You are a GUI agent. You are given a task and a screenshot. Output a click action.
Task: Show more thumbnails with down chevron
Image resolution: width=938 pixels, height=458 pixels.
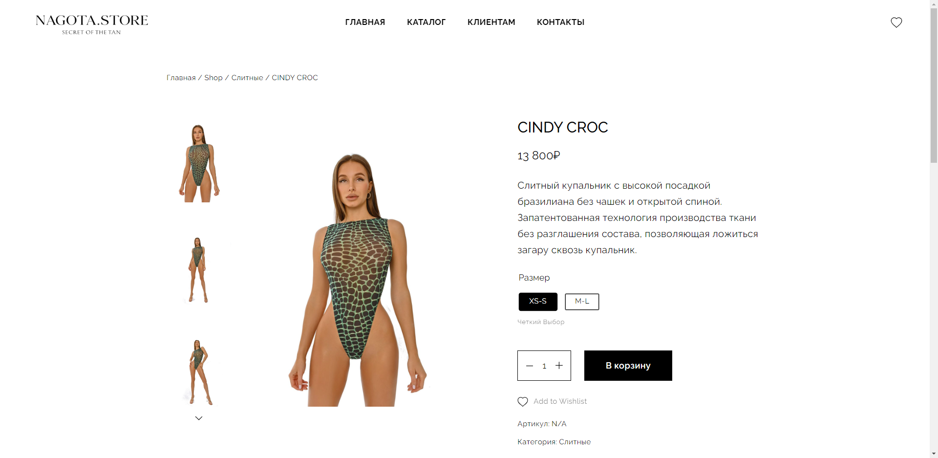pos(199,418)
